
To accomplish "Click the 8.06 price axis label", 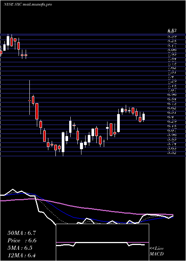I will tap(172, 50).
